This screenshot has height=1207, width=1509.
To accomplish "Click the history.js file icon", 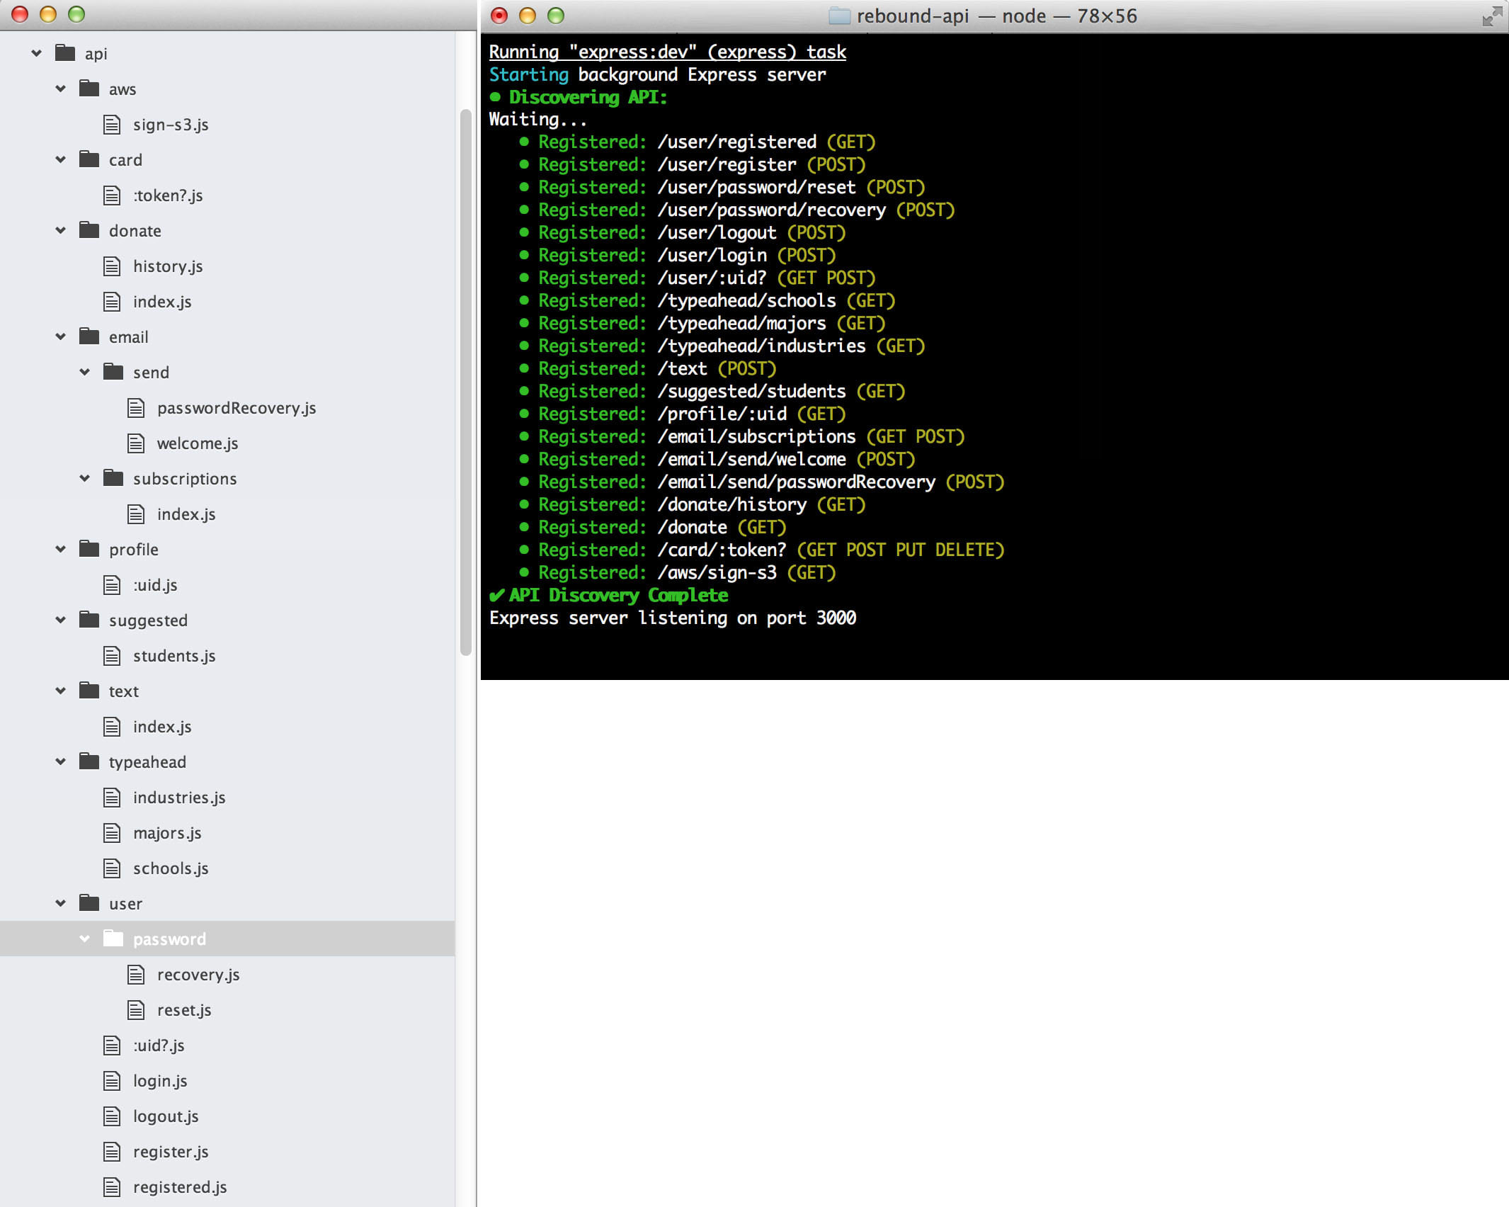I will coord(112,266).
